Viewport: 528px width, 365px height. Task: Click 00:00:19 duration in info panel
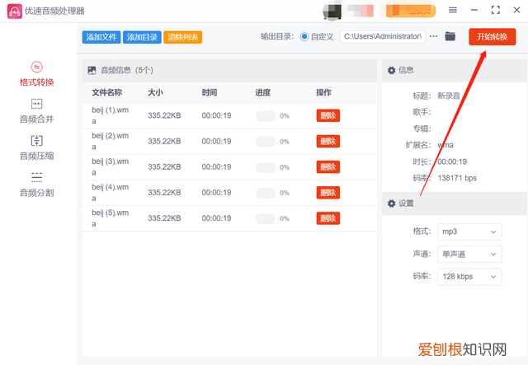tap(452, 161)
